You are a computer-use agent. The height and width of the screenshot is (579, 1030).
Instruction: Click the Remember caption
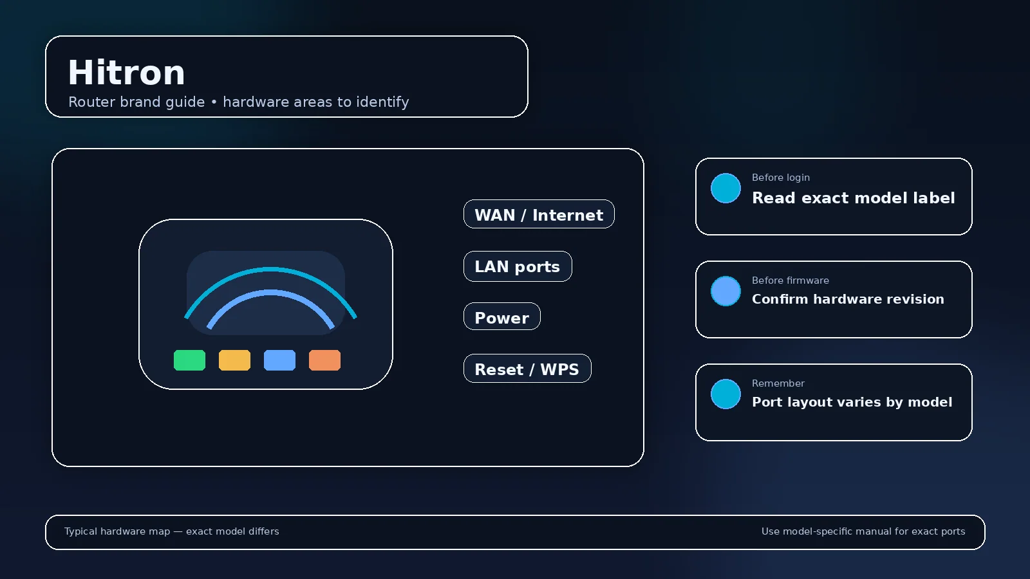778,383
